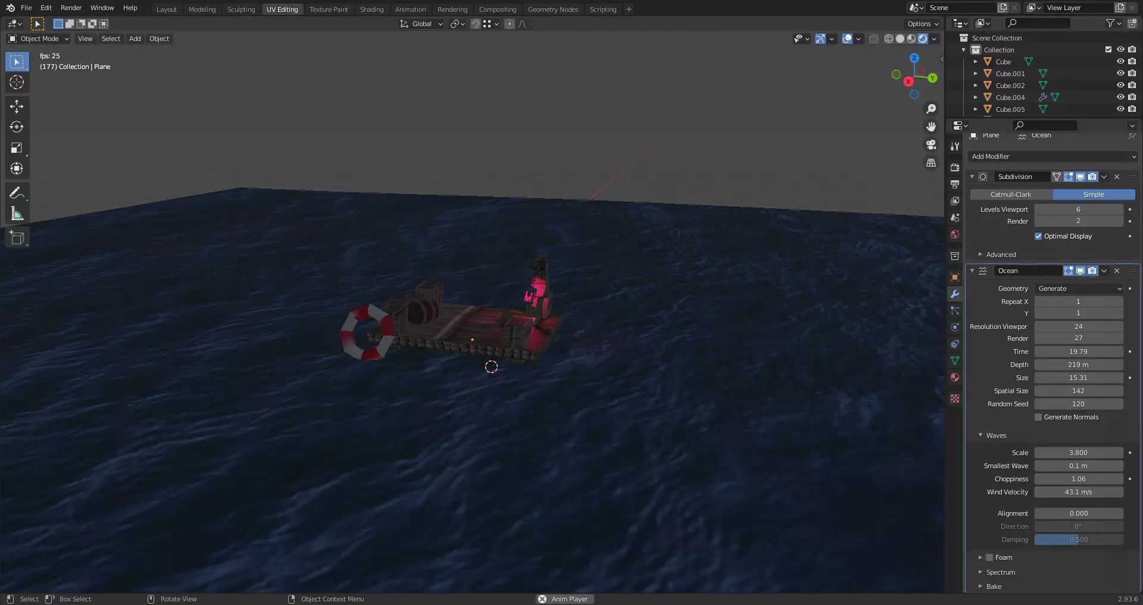This screenshot has height=605, width=1143.
Task: Toggle X-ray mode in viewport header
Action: [874, 39]
